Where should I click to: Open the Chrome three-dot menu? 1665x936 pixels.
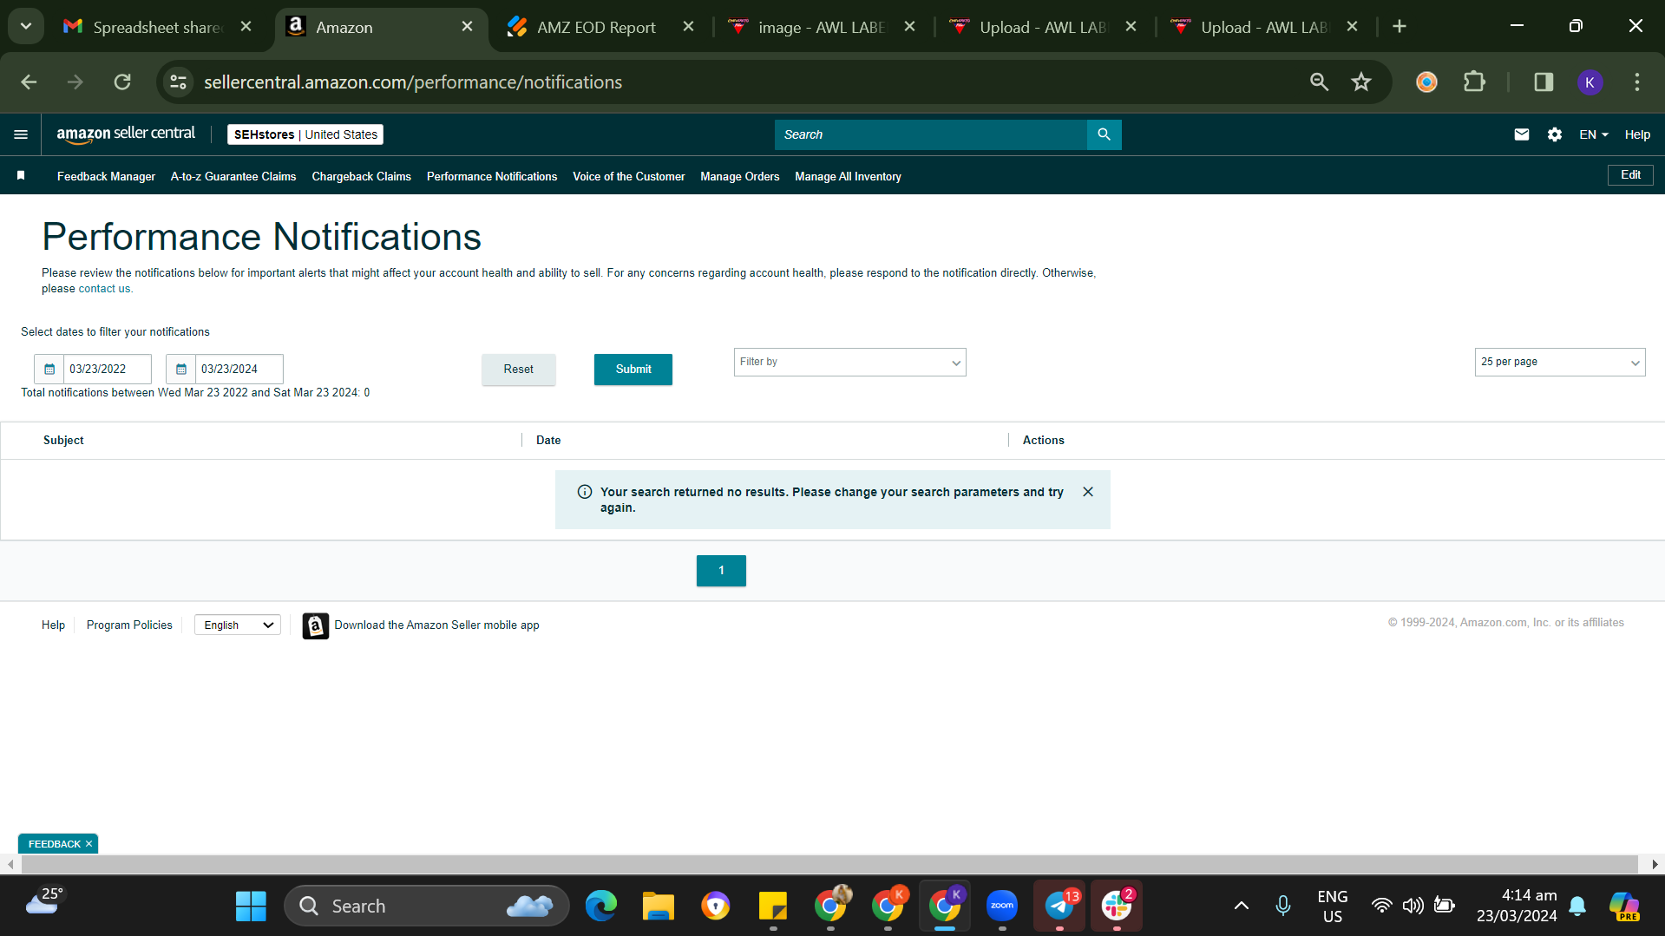(1636, 82)
